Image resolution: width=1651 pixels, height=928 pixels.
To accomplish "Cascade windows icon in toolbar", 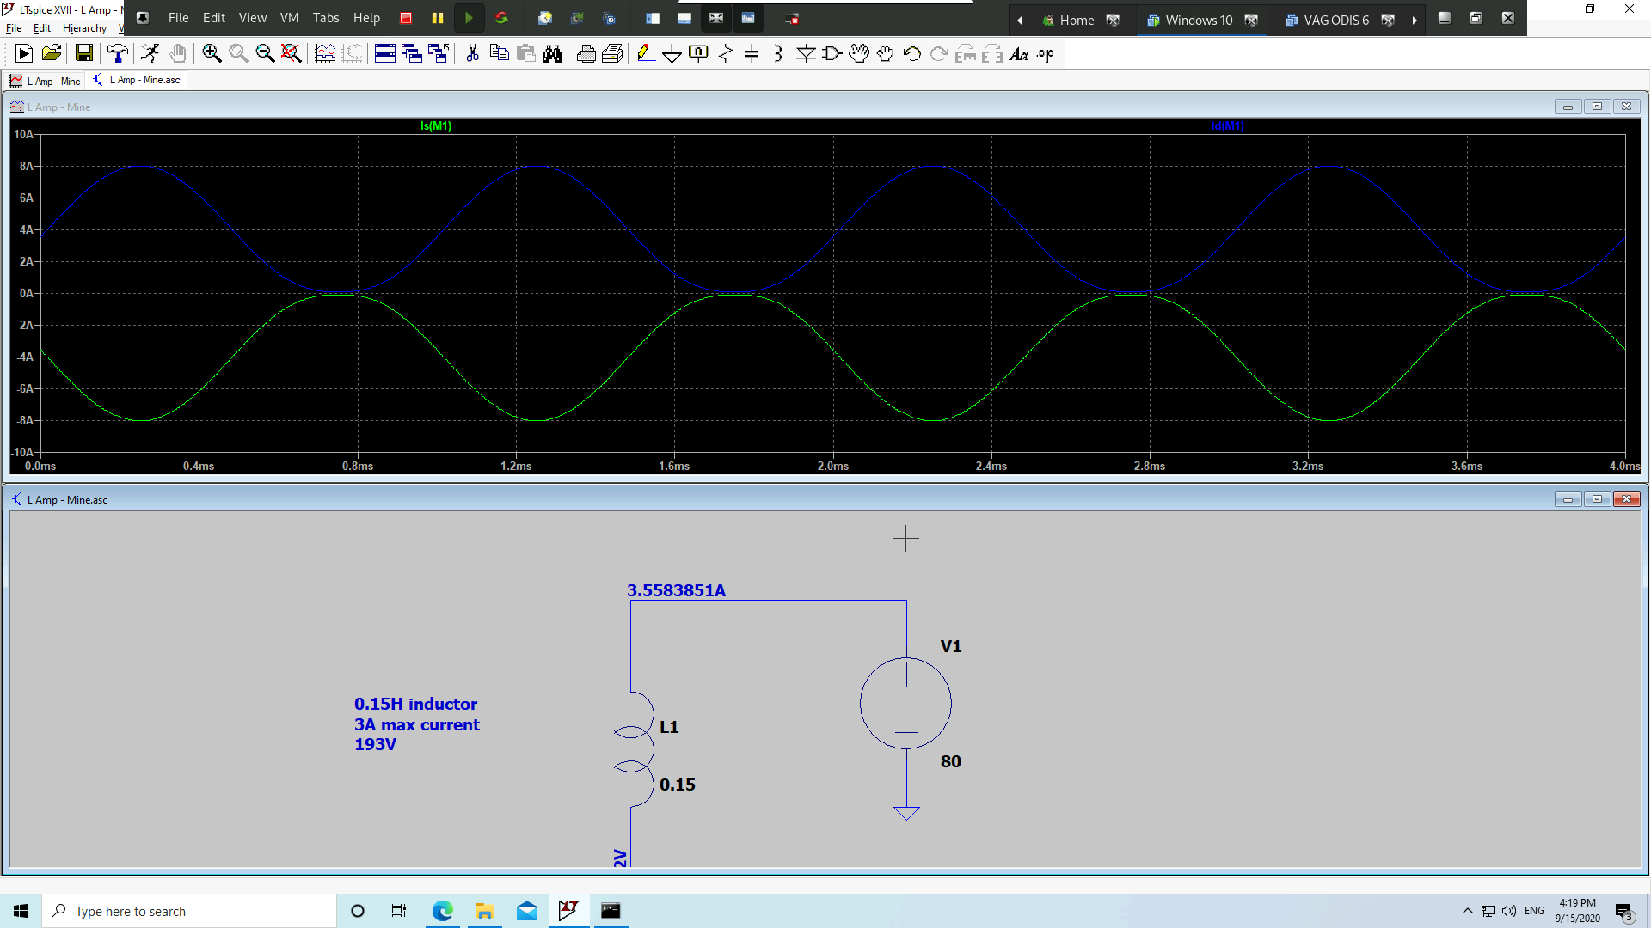I will pos(412,54).
